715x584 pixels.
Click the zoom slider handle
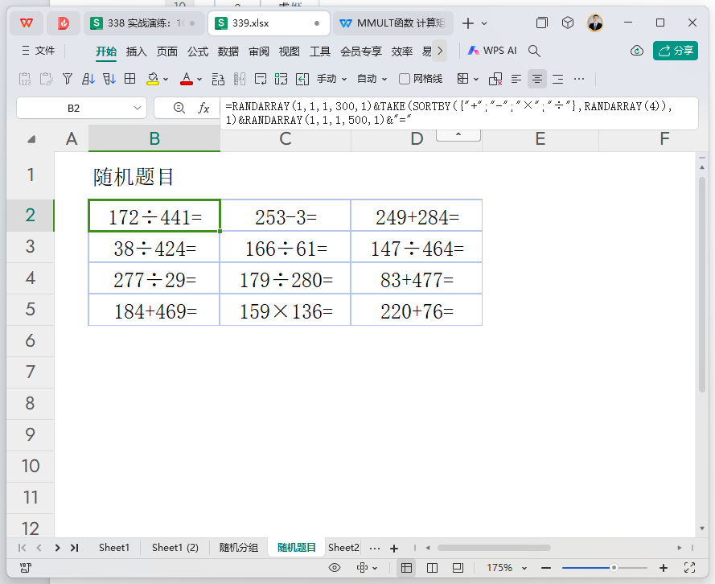[x=614, y=568]
